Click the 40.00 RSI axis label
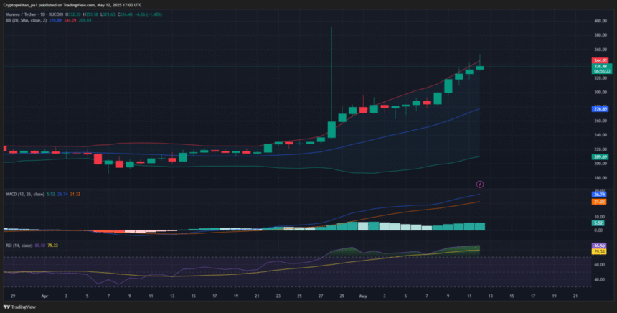This screenshot has width=617, height=313. pos(599,279)
